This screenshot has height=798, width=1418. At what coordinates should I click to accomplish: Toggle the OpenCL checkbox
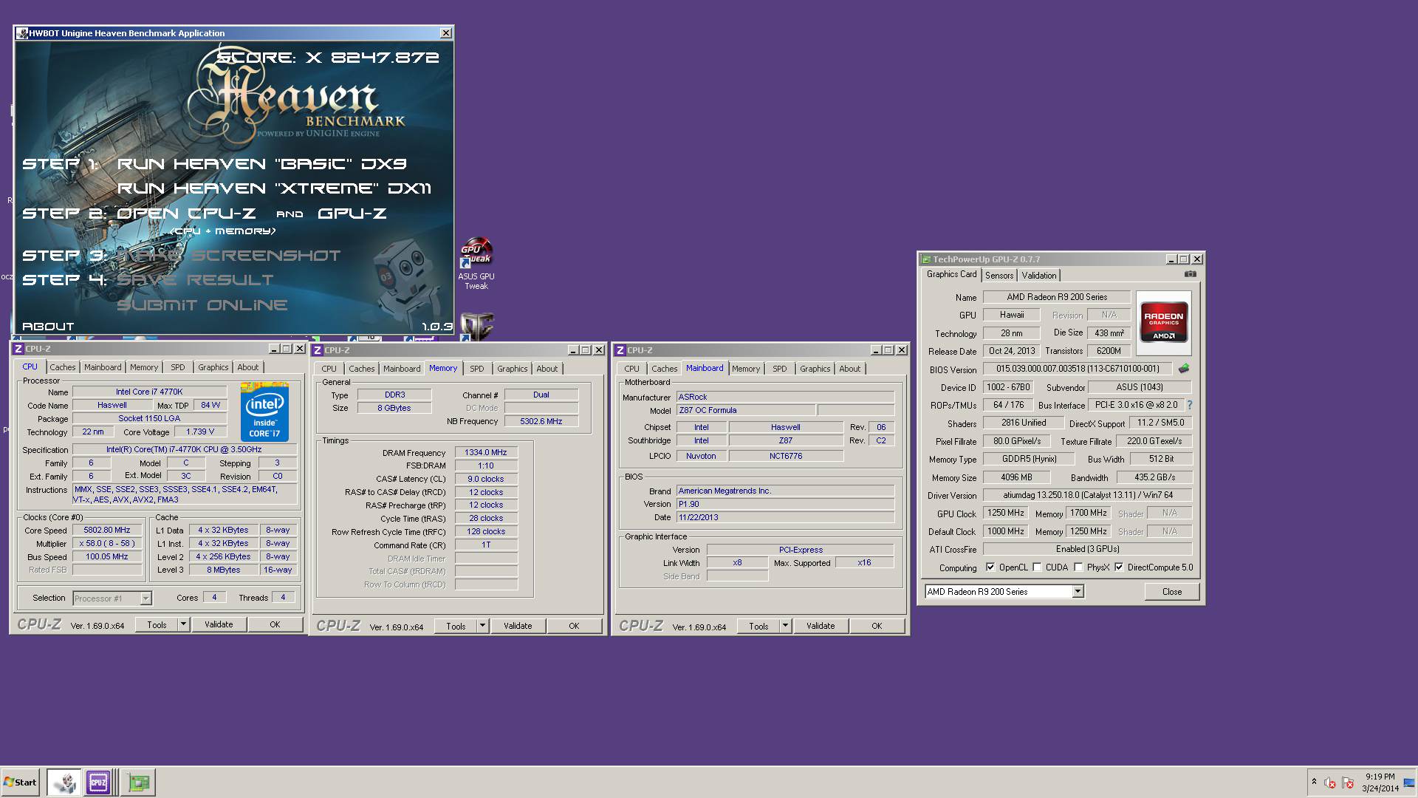pyautogui.click(x=990, y=567)
